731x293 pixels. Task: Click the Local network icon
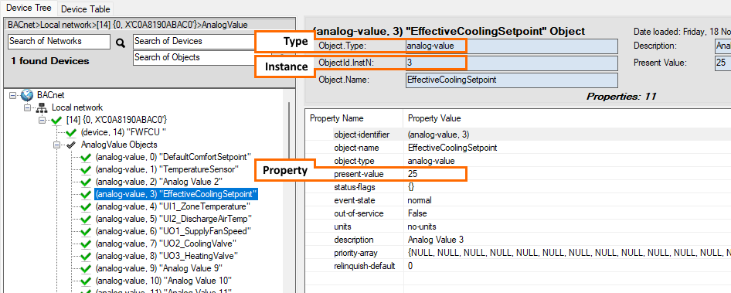(42, 107)
